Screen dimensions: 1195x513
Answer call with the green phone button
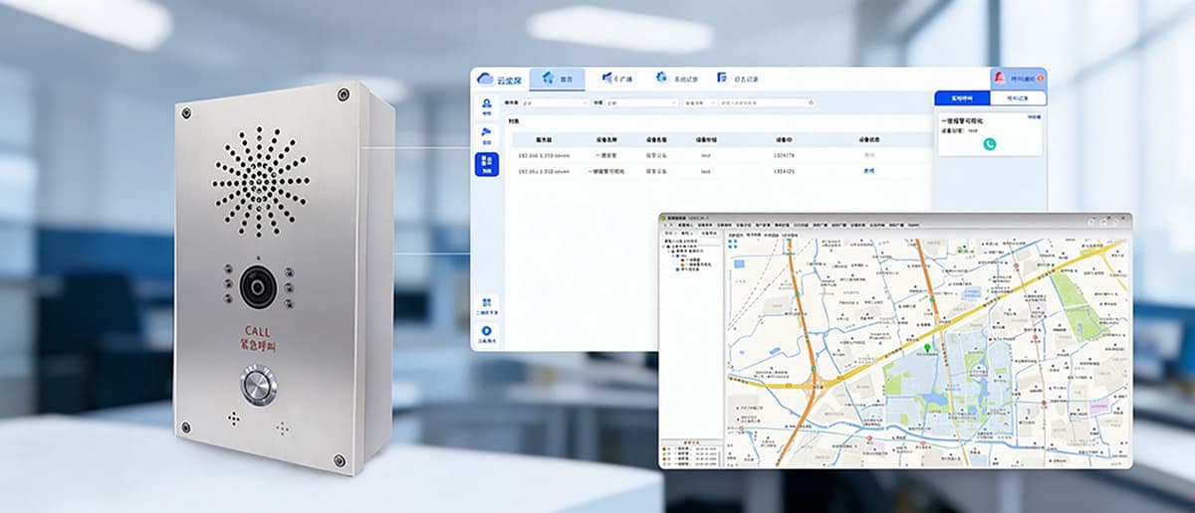(x=990, y=143)
